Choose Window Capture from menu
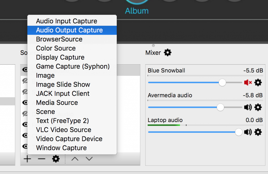The width and height of the screenshot is (268, 174). (72, 148)
